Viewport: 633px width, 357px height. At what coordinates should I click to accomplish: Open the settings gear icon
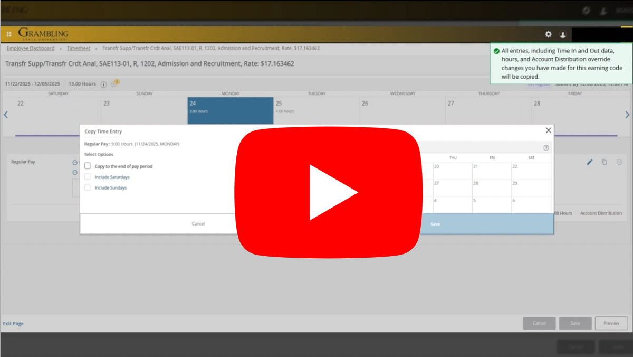pyautogui.click(x=548, y=34)
